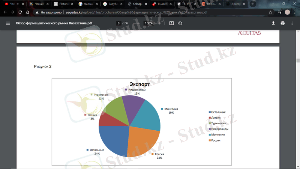Screen dimensions: 300x169
Task: Open the PDF sidebar hamburger menu
Action: pyautogui.click(x=8, y=23)
